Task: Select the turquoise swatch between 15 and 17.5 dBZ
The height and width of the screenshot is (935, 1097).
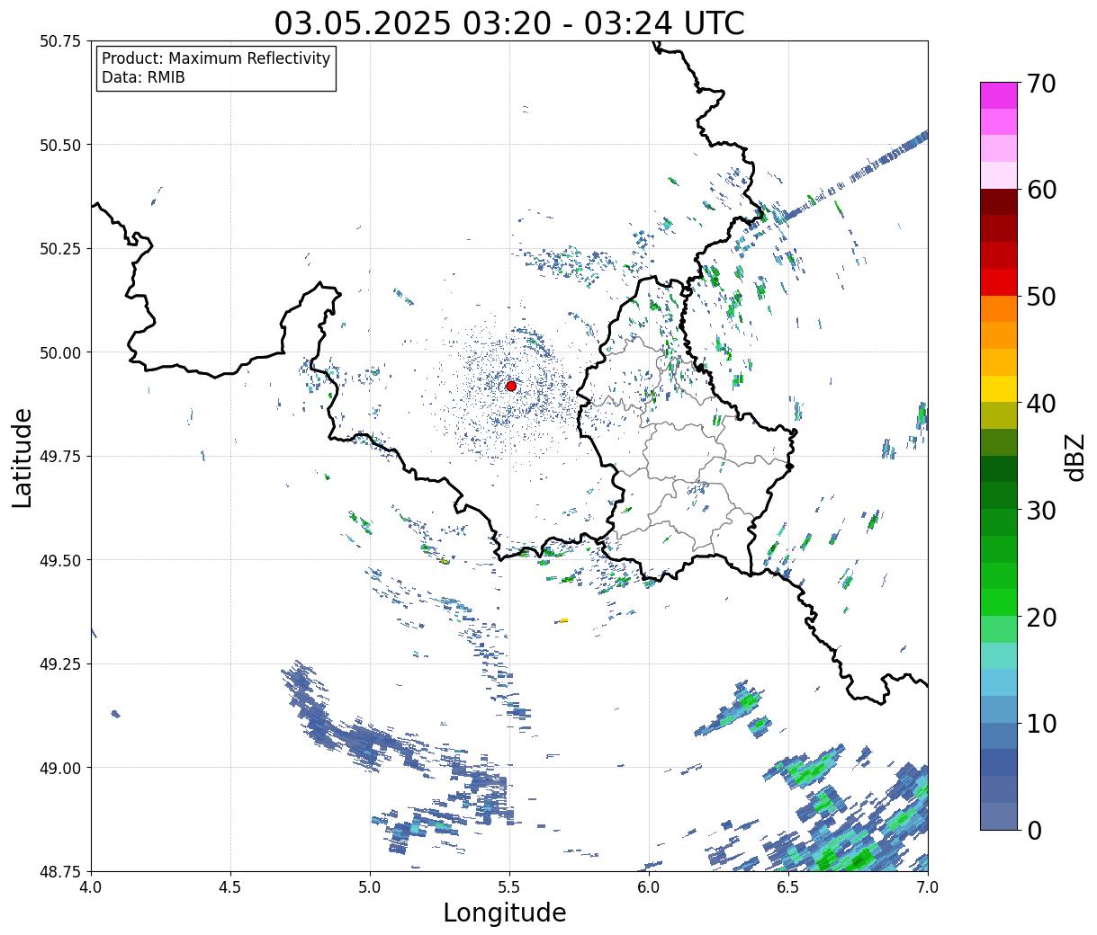Action: click(x=999, y=655)
